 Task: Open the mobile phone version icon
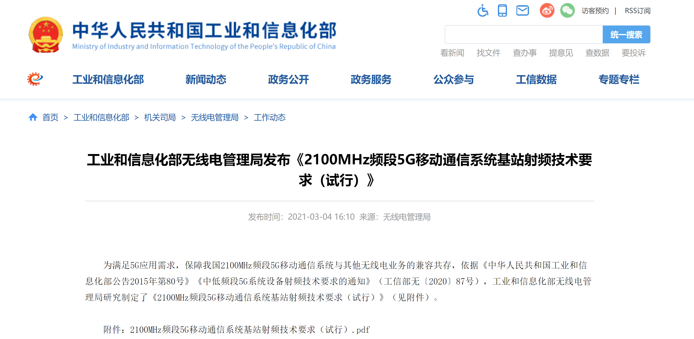(502, 11)
